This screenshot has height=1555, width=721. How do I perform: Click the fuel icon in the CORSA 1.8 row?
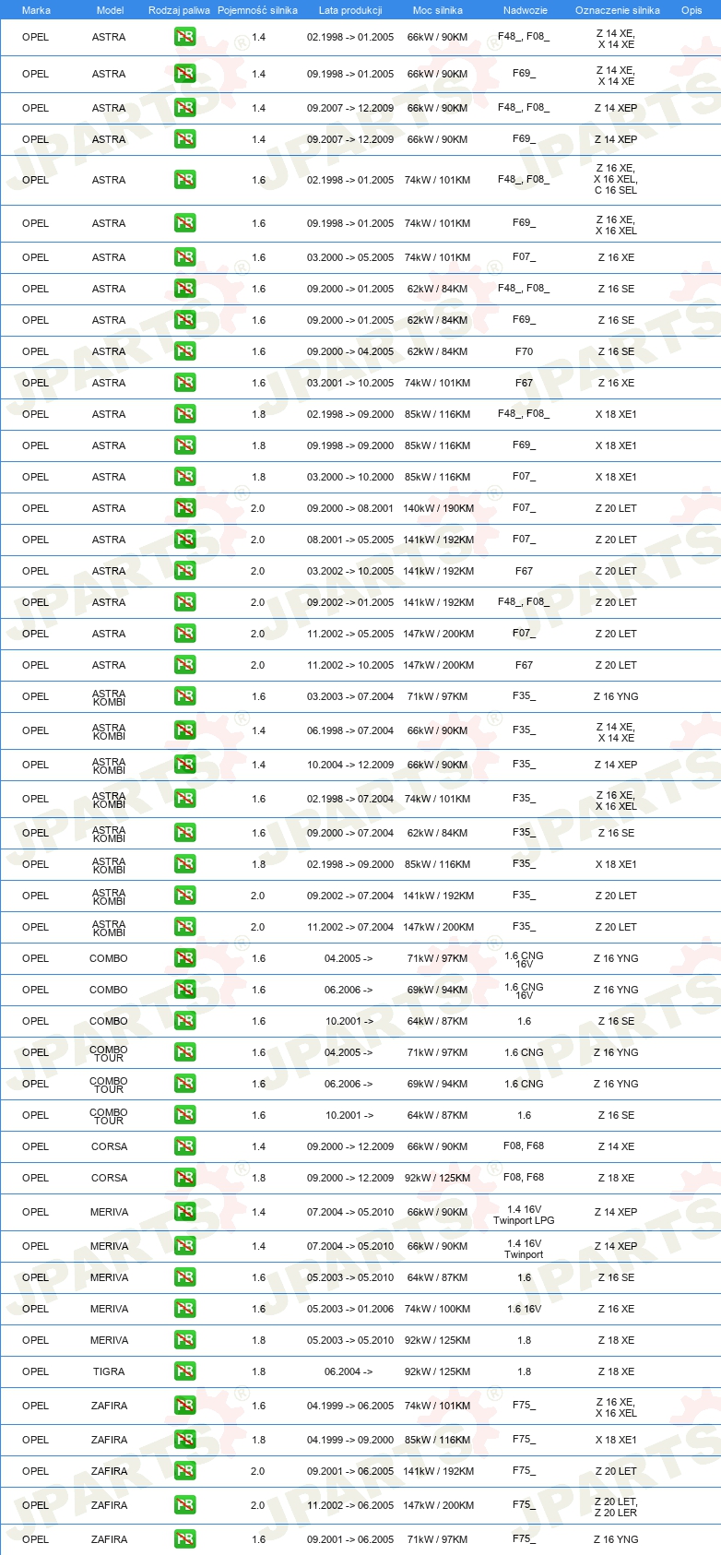(184, 1178)
